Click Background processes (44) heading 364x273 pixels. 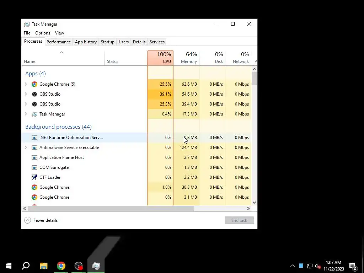pos(59,127)
